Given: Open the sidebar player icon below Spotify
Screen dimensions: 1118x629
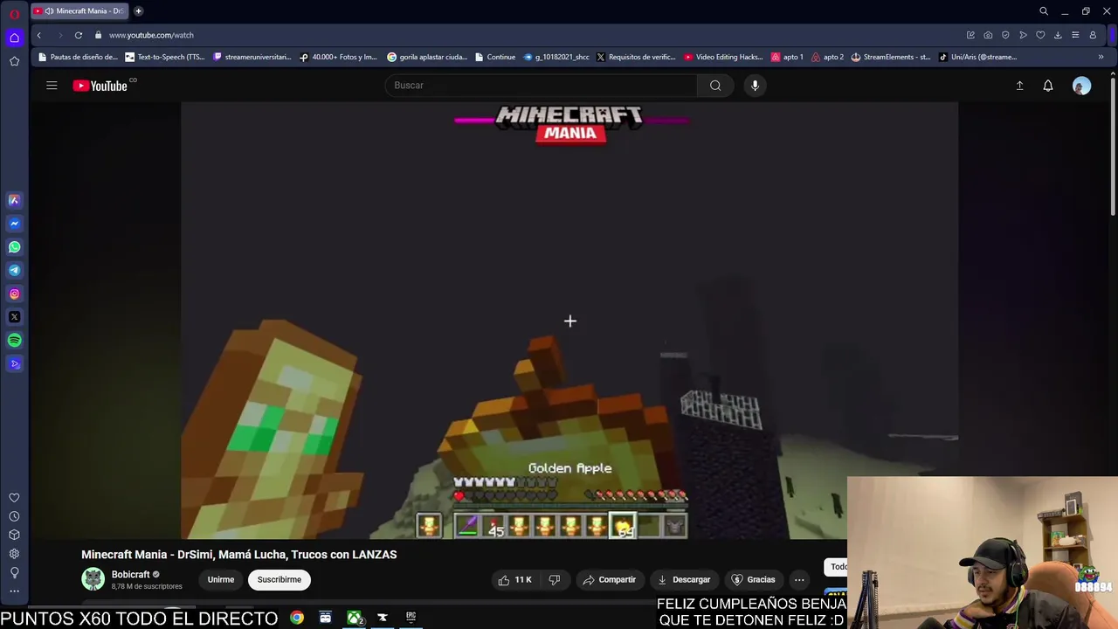Looking at the screenshot, I should [14, 363].
